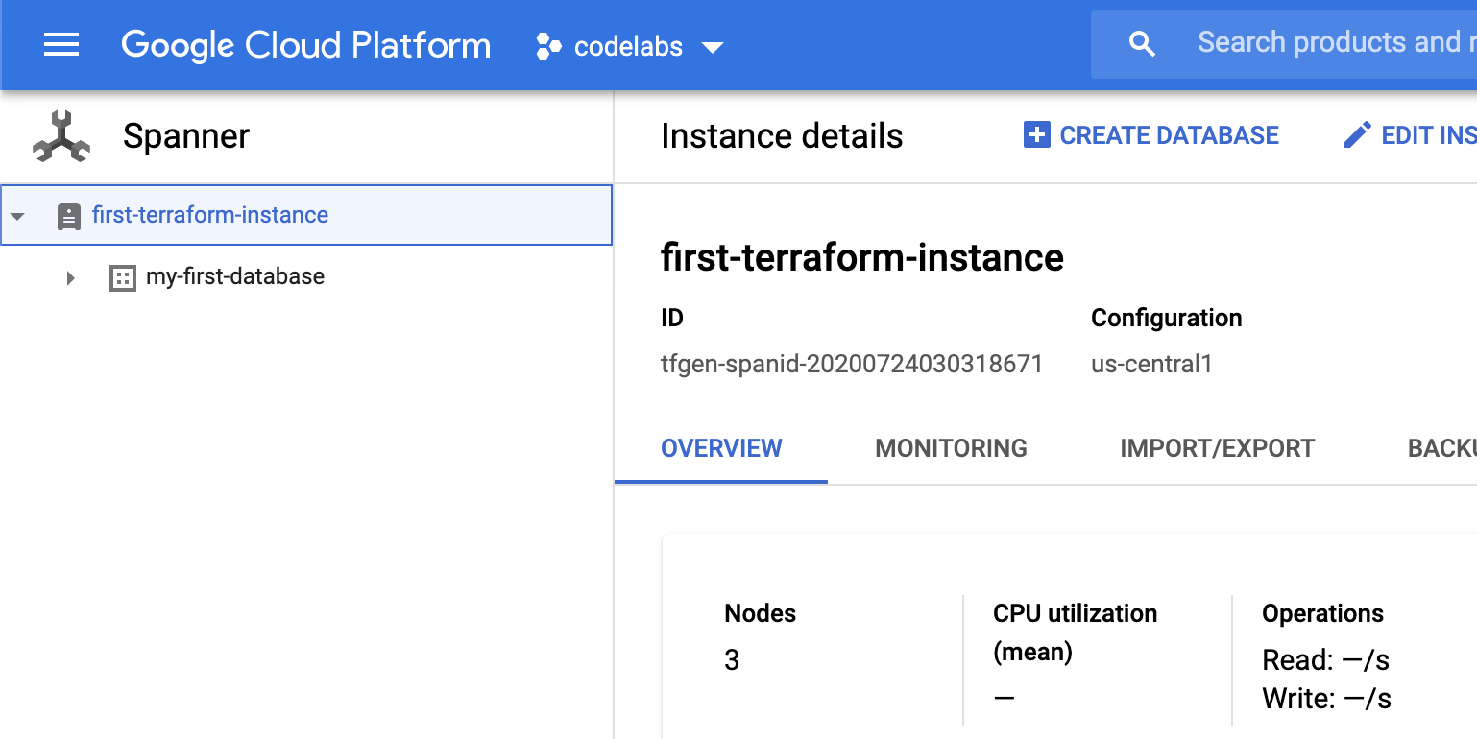
Task: Click the pencil edit instance icon
Action: [1357, 135]
